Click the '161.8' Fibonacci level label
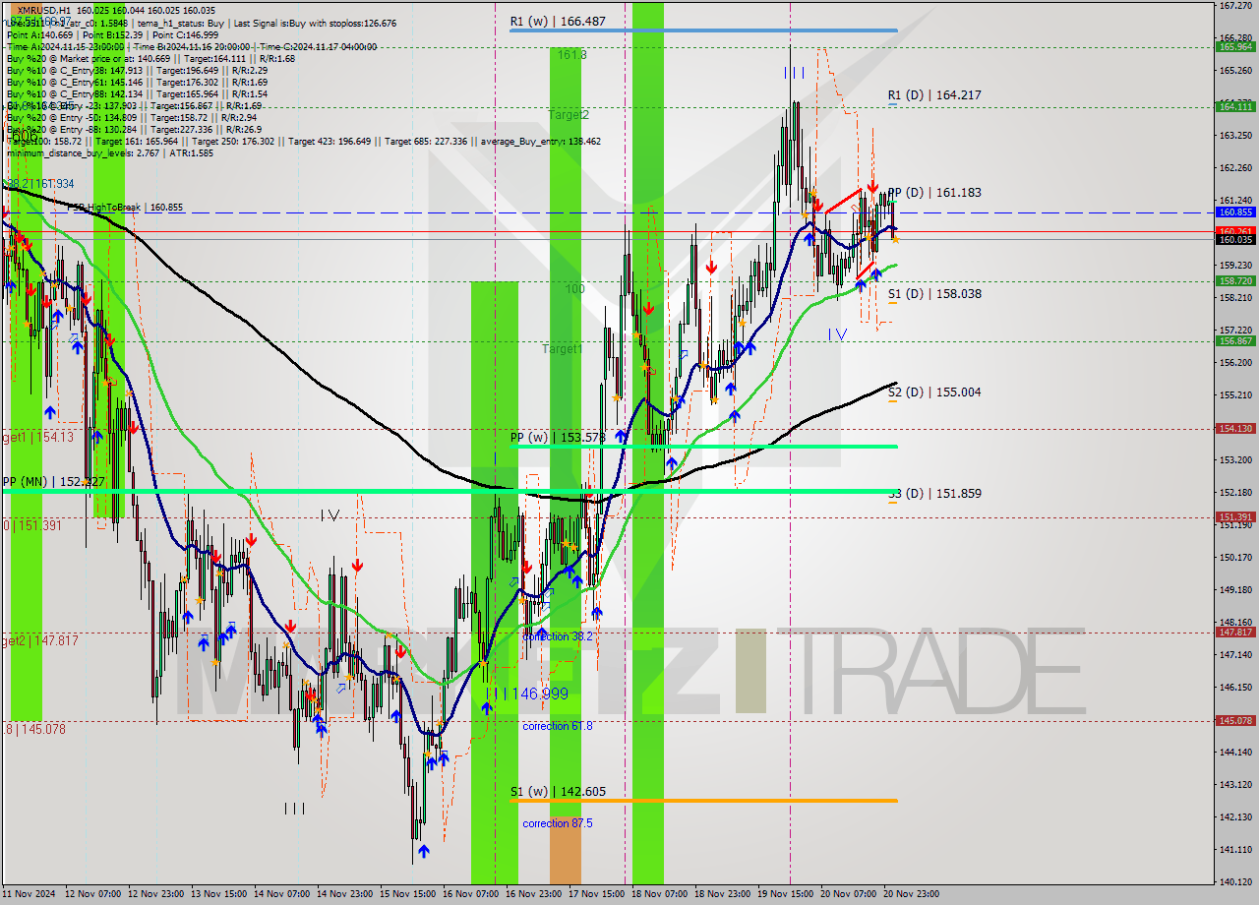 point(571,55)
